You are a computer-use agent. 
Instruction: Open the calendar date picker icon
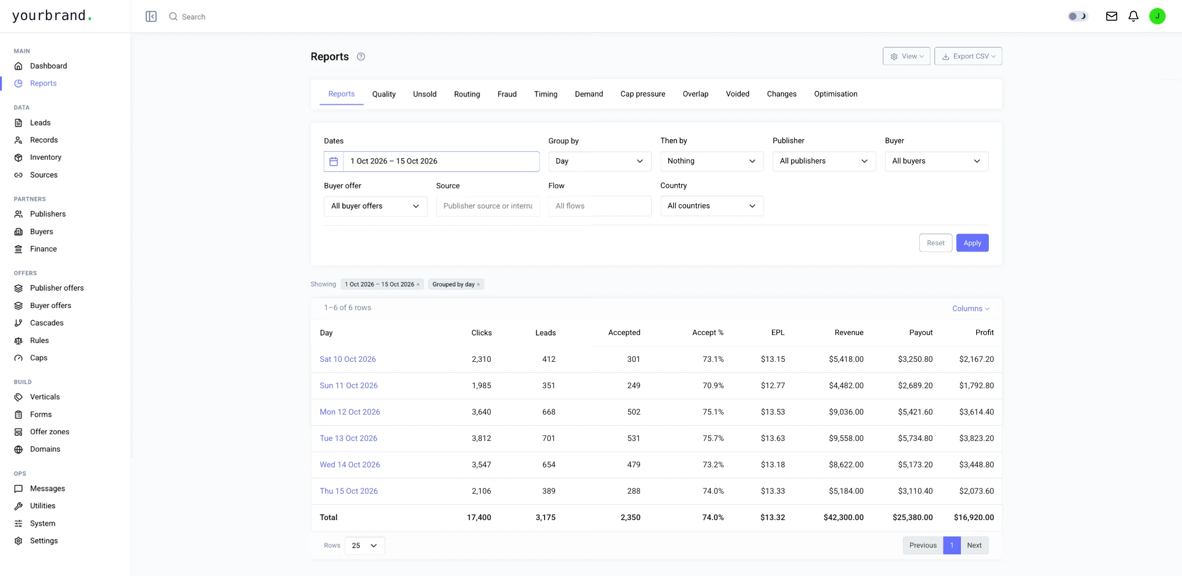pos(333,161)
